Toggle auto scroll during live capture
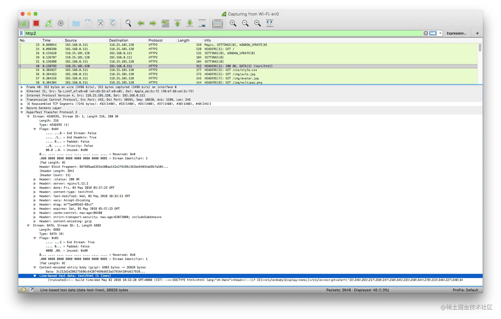This screenshot has width=501, height=319. 202,23
